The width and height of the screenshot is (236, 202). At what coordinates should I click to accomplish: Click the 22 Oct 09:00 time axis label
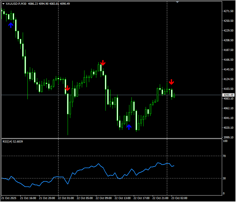pyautogui.click(x=103, y=198)
